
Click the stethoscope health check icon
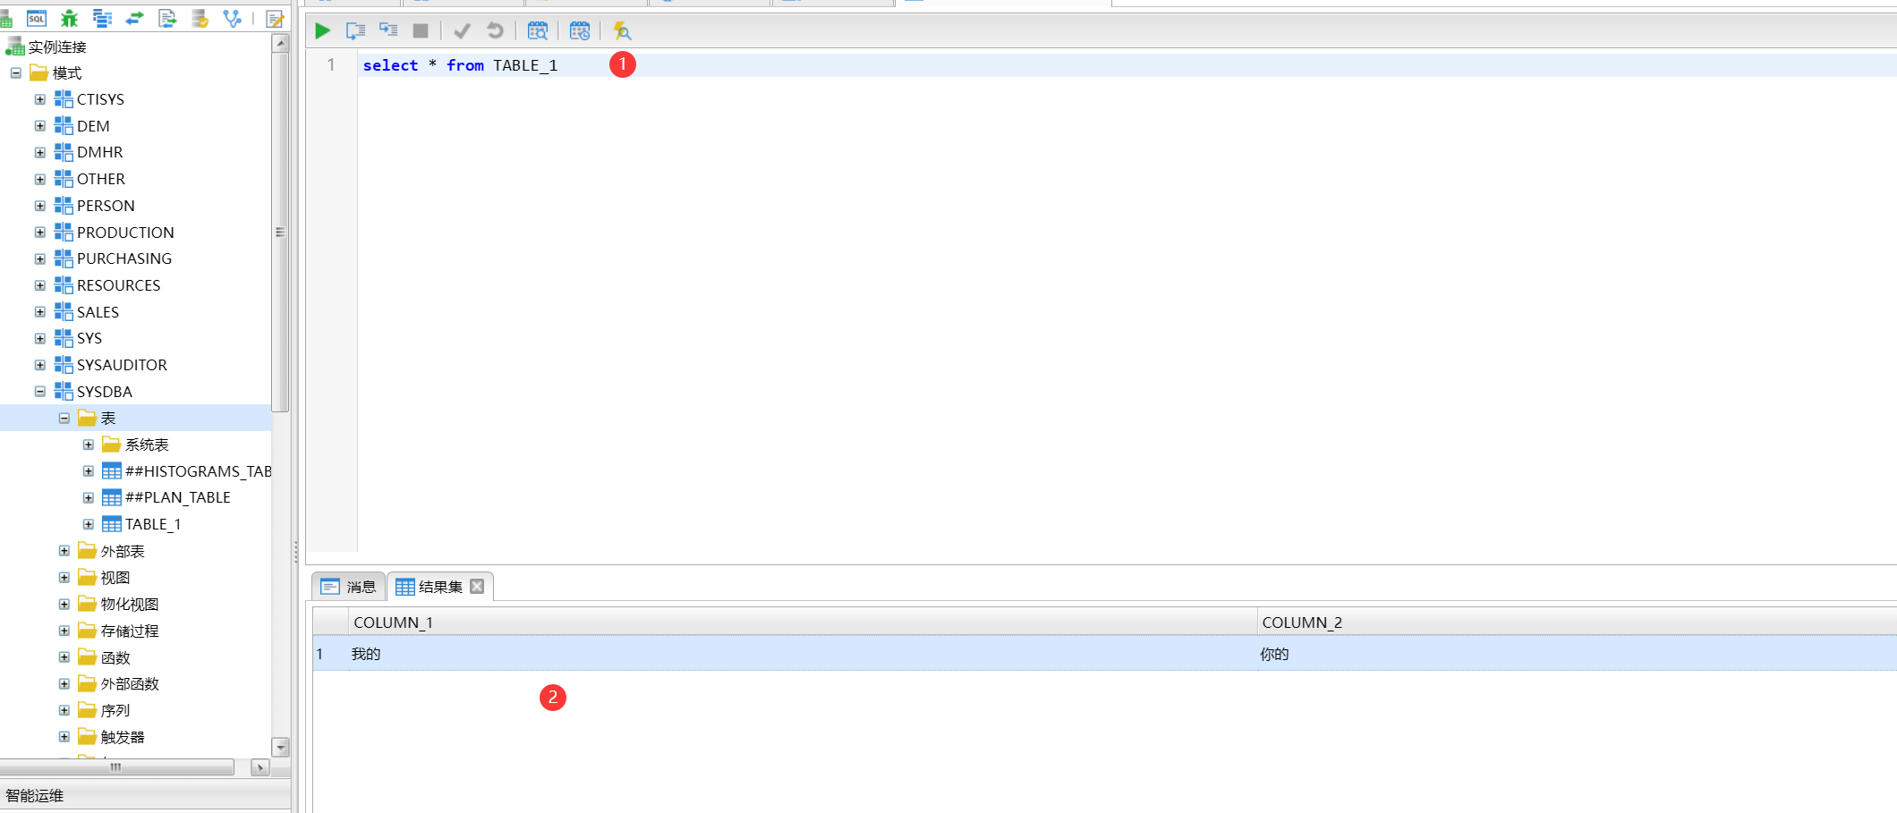233,18
